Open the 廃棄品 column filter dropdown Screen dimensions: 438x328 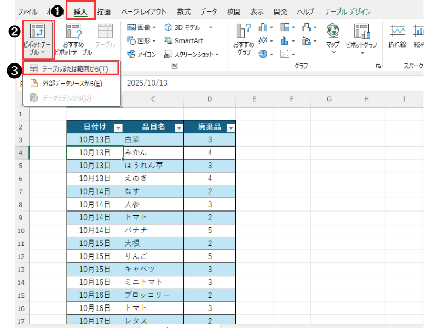(230, 127)
